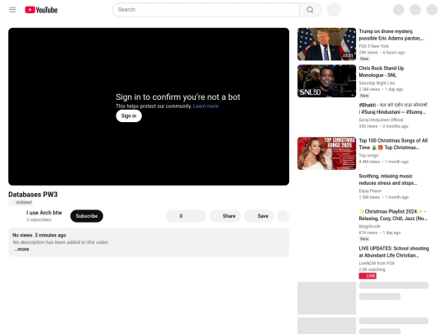Open the #Bhakti Suraj Hindustani video
This screenshot has height=334, width=446.
click(393, 109)
